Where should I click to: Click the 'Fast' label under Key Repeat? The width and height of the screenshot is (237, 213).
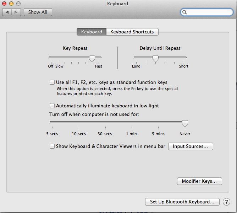pos(99,66)
